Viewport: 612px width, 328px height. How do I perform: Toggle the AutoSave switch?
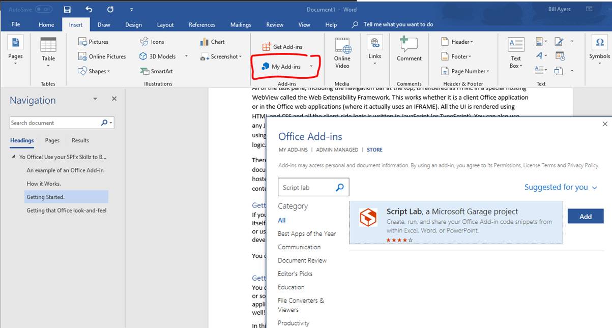(44, 9)
